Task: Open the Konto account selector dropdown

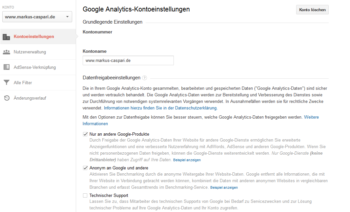Action: [37, 17]
